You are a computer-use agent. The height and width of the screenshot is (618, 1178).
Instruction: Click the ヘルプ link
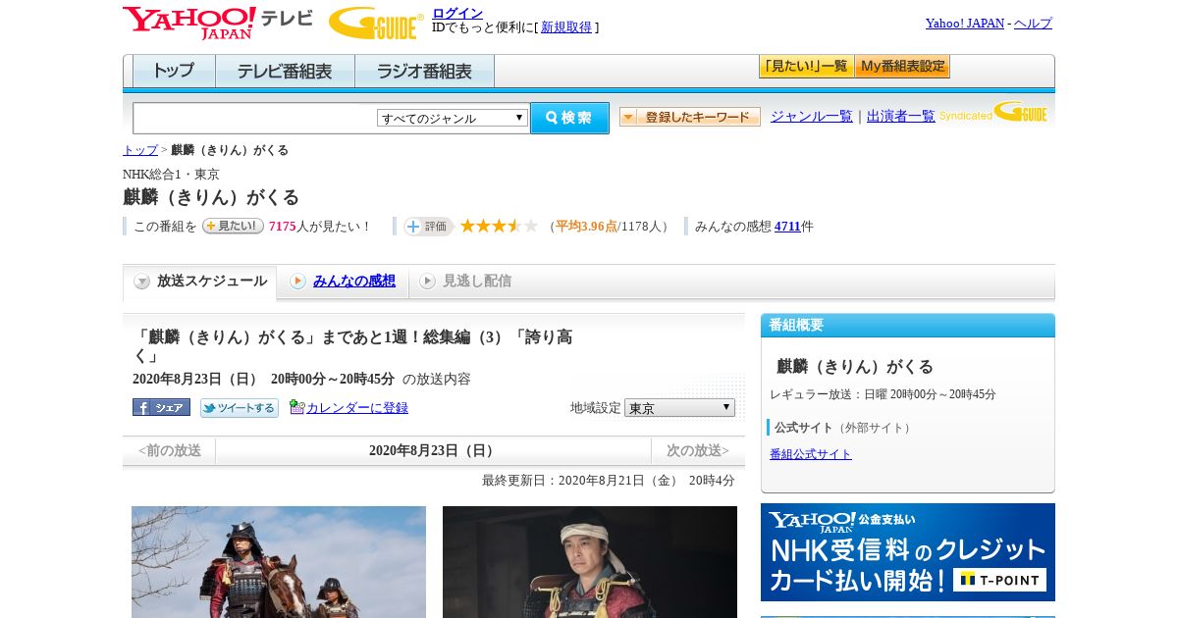point(1033,24)
